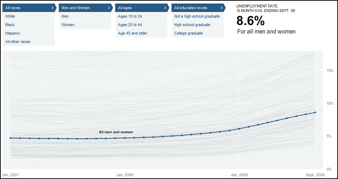The height and width of the screenshot is (179, 338).
Task: Click the chevron arrow on All education levels
Action: point(221,8)
